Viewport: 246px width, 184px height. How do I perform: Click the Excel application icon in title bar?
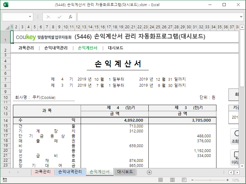pos(6,5)
